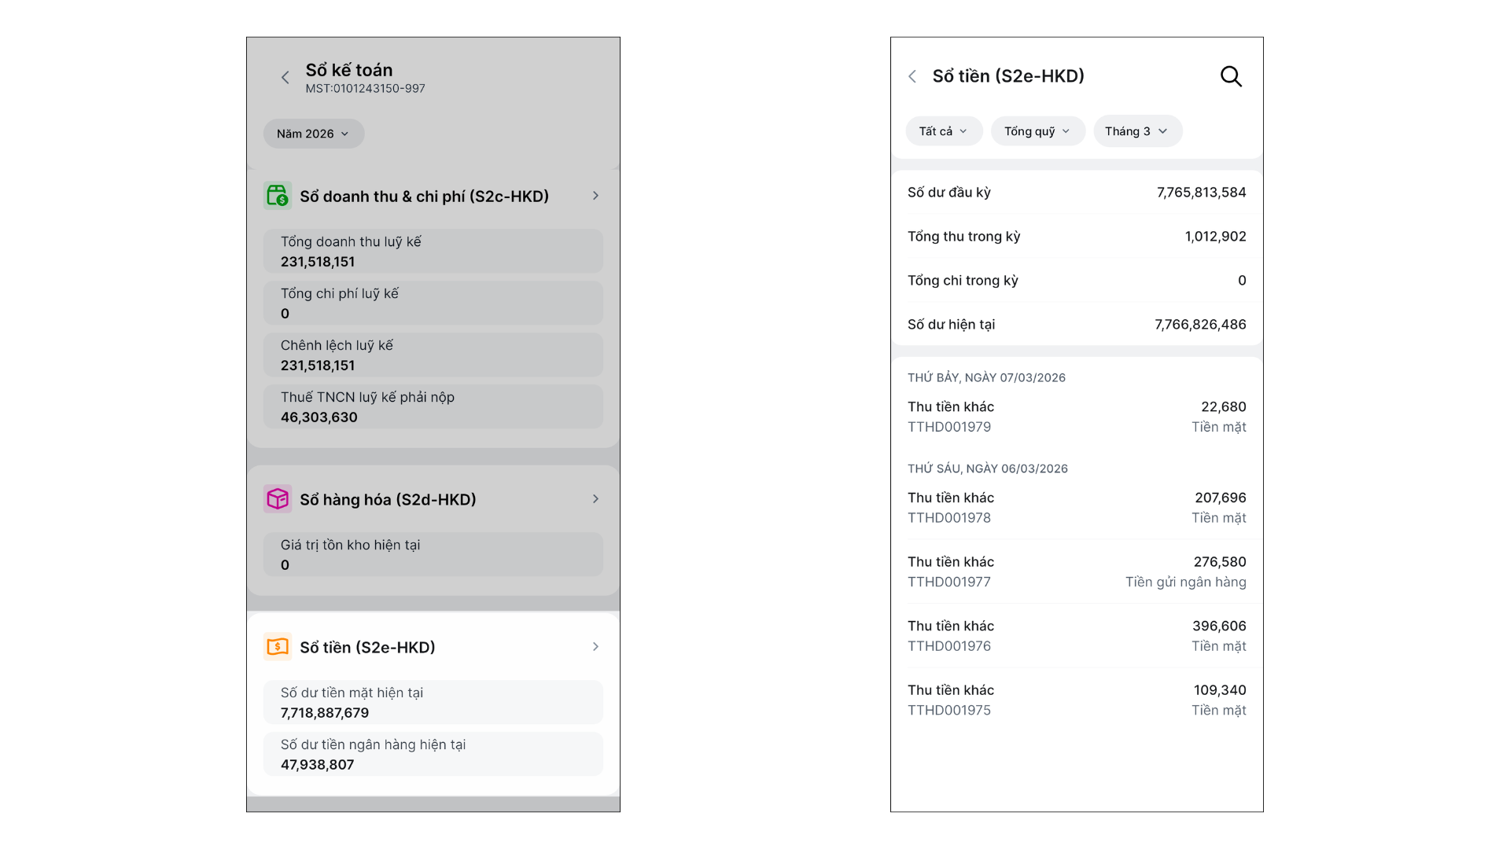Open transaction TTHD001977 bank deposit entry

(1076, 572)
